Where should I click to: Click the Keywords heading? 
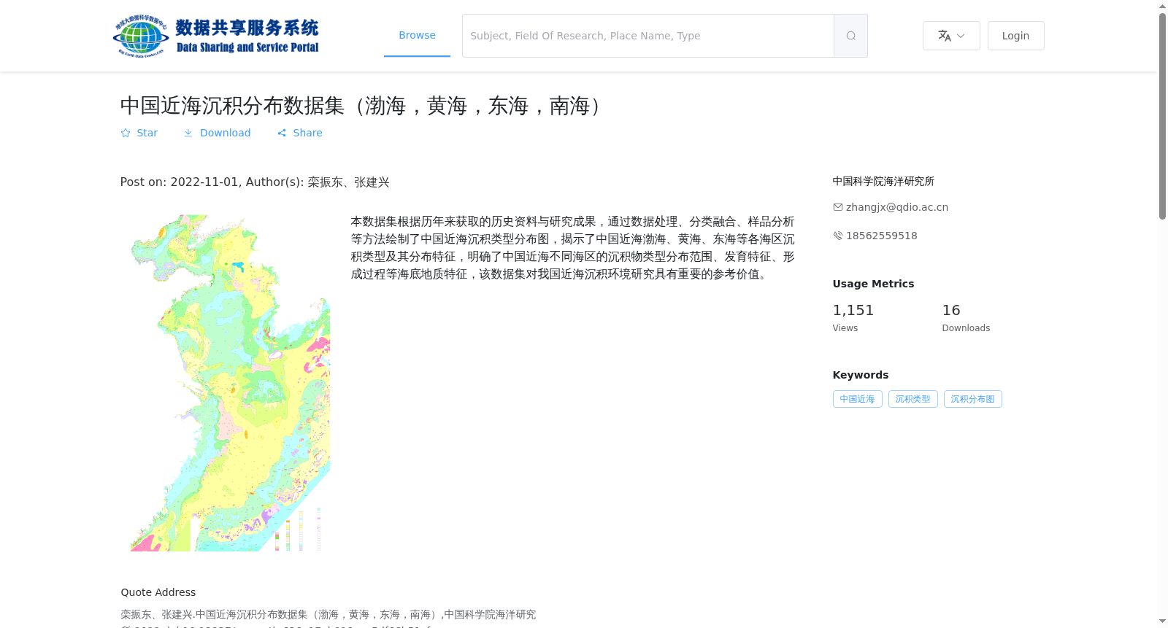tap(861, 375)
